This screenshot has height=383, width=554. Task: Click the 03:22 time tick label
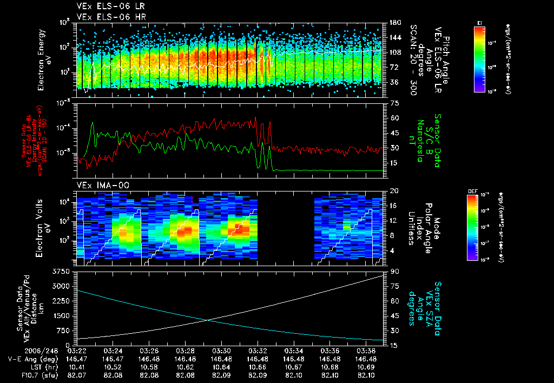(x=77, y=352)
